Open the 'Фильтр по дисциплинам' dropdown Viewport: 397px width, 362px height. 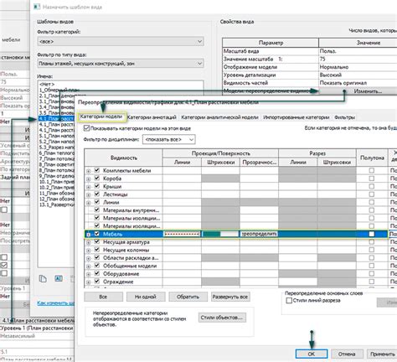[x=169, y=139]
